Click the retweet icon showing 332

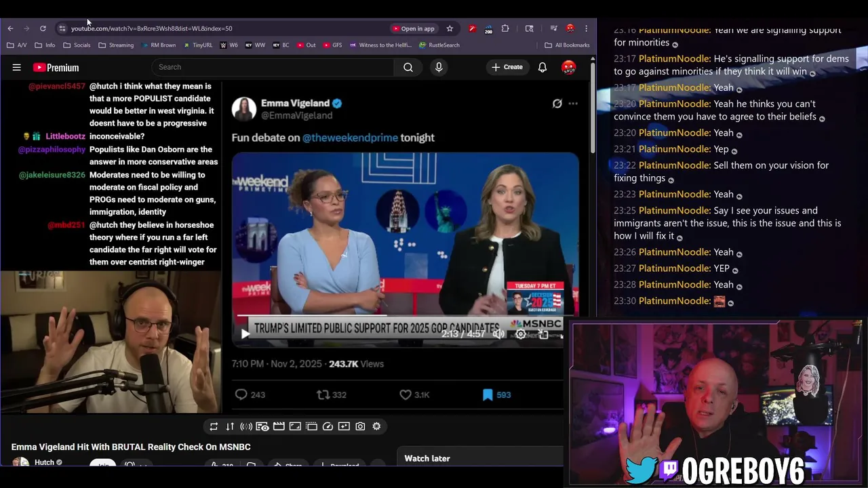click(x=323, y=394)
